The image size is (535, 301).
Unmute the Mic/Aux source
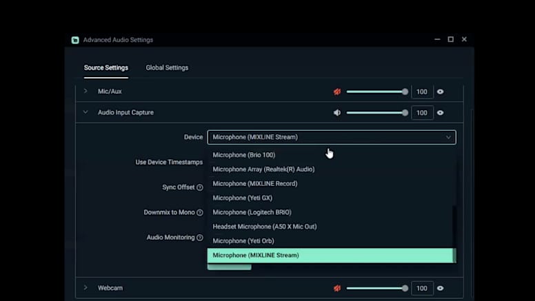tap(337, 92)
